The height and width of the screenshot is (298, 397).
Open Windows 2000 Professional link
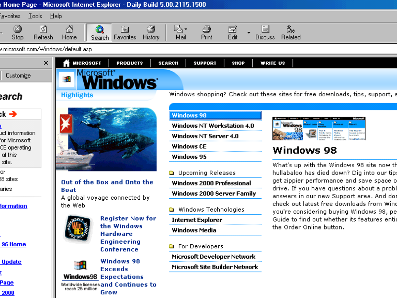tap(211, 183)
